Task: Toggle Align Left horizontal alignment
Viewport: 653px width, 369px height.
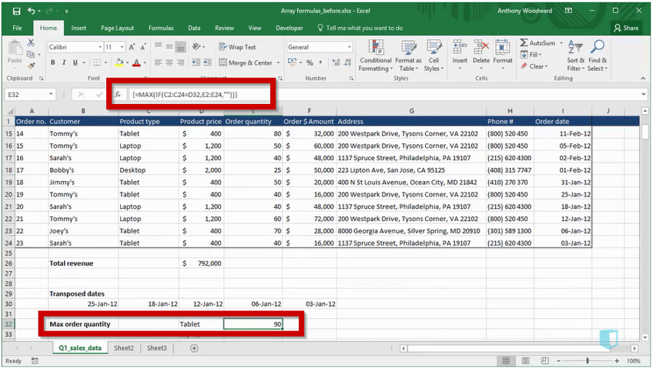Action: pos(159,62)
